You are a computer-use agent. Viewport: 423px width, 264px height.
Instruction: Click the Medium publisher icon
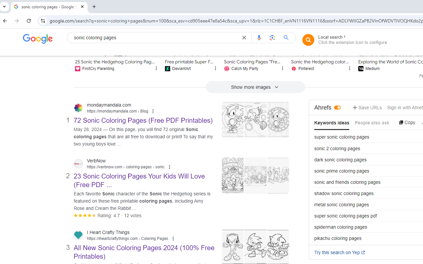(361, 68)
